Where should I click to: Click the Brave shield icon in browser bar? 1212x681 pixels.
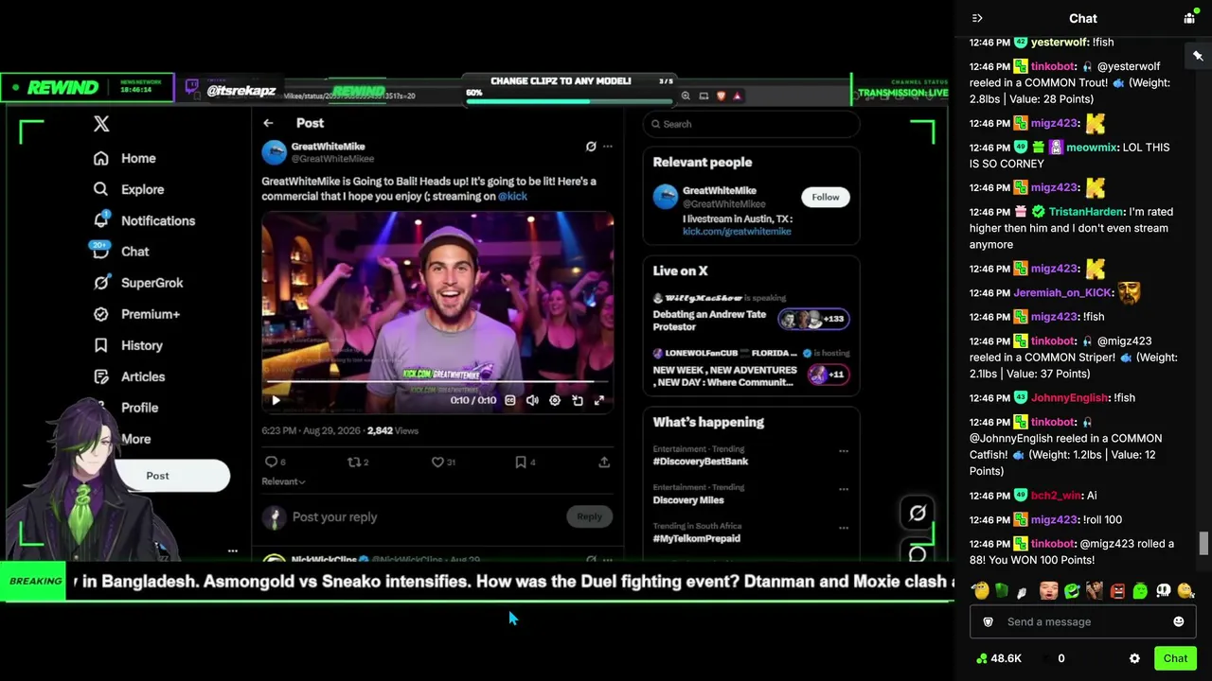coord(721,96)
